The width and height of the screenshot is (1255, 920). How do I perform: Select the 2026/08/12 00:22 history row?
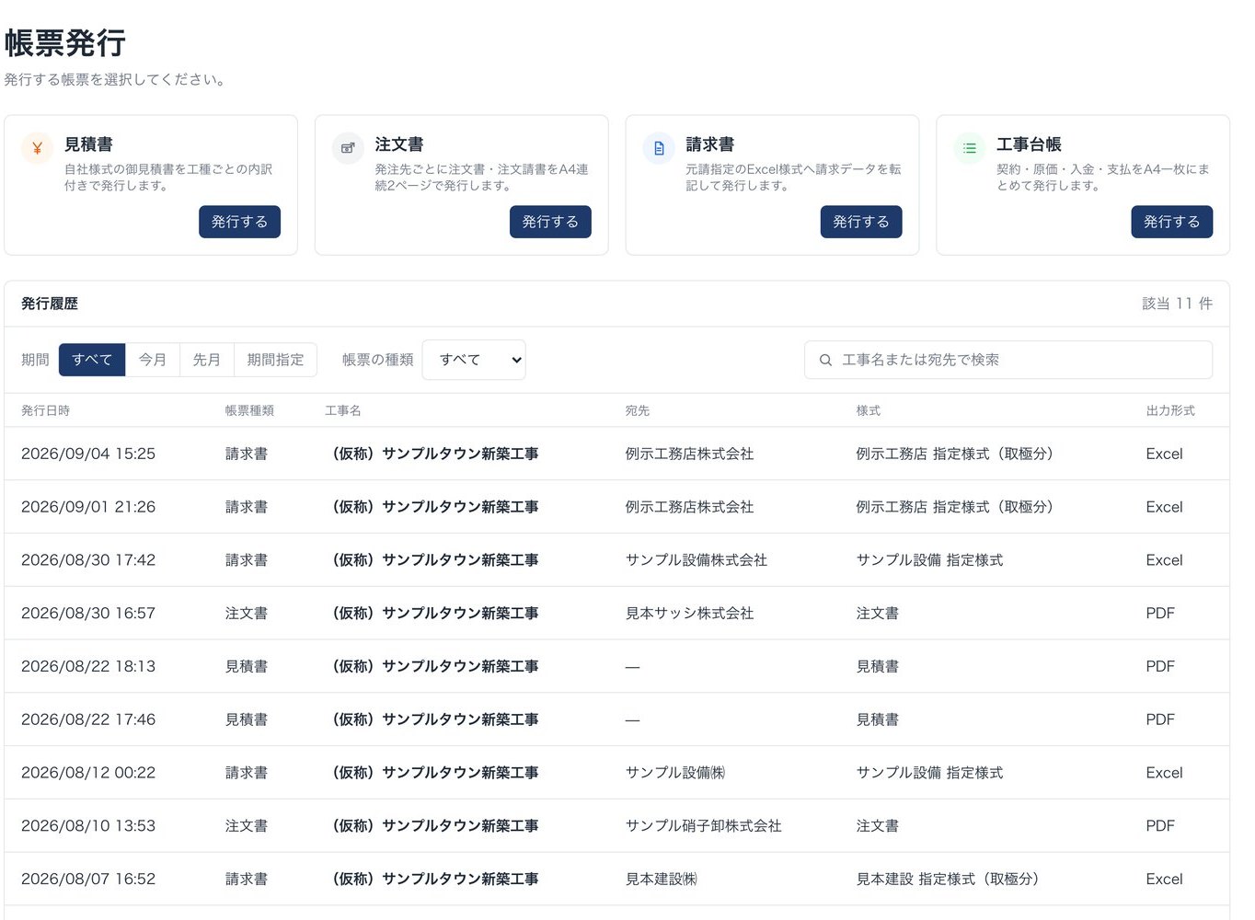click(x=616, y=773)
